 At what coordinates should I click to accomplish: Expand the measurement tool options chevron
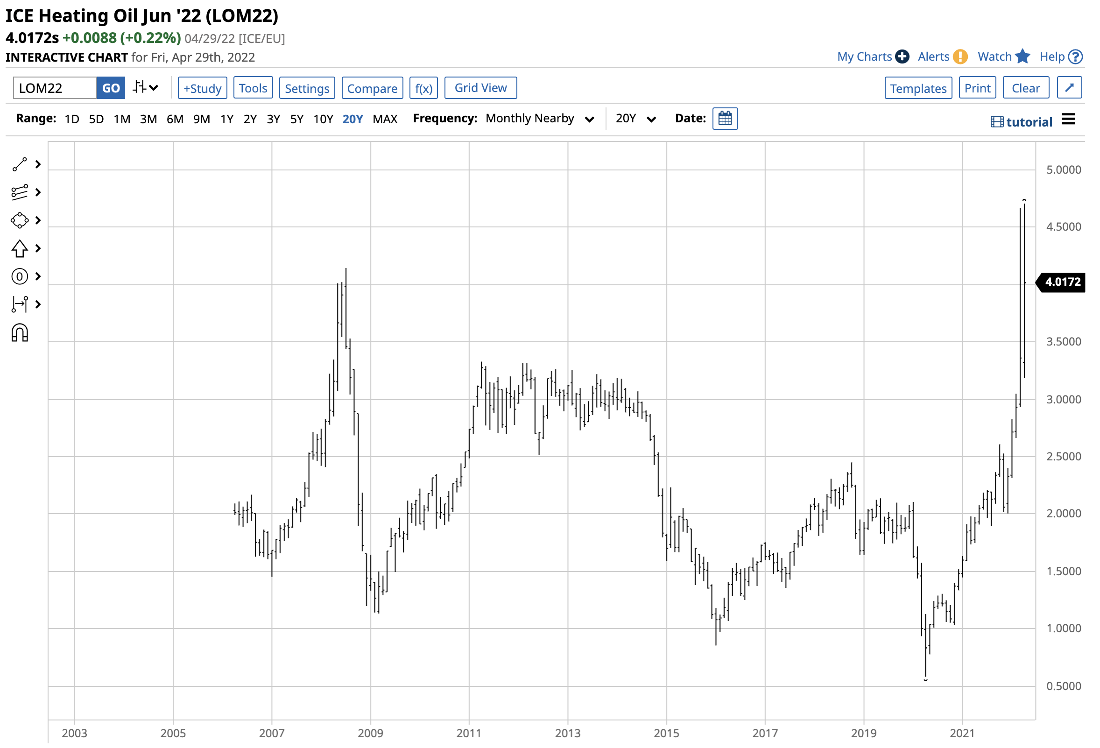pos(38,304)
